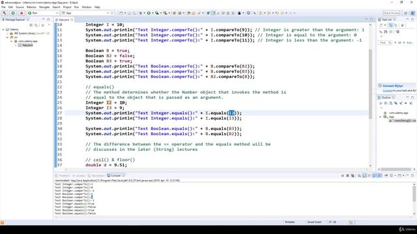The height and width of the screenshot is (234, 417).
Task: Open the Search menu
Action: 56,7
